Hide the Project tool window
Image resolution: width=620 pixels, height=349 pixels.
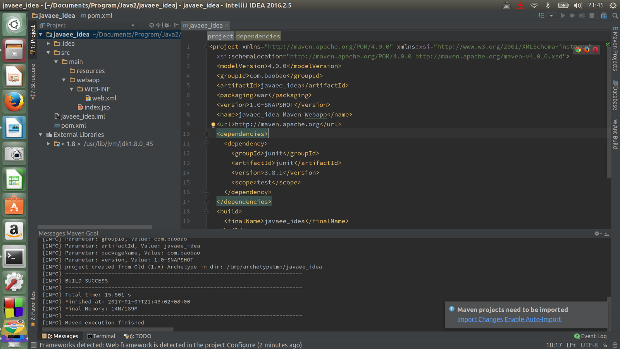[x=176, y=25]
